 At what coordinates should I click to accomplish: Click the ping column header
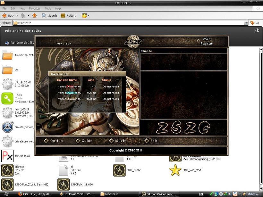pos(91,80)
